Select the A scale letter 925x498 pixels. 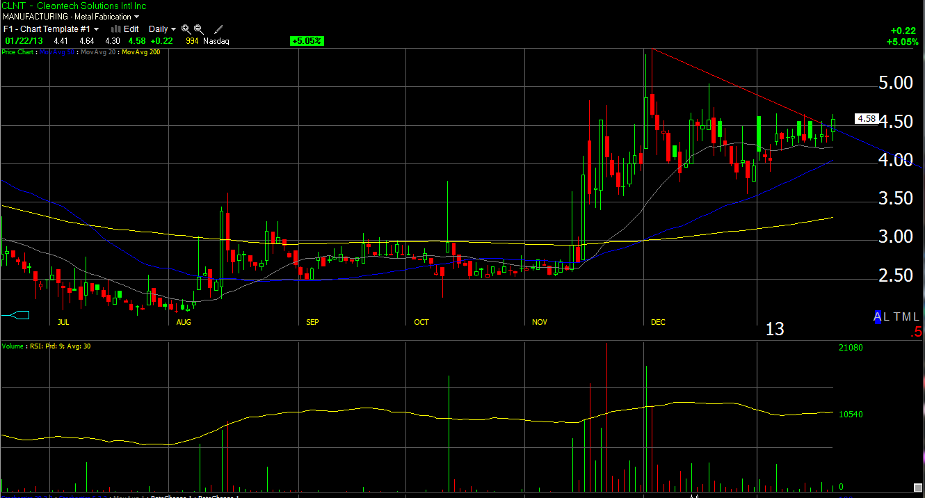878,316
